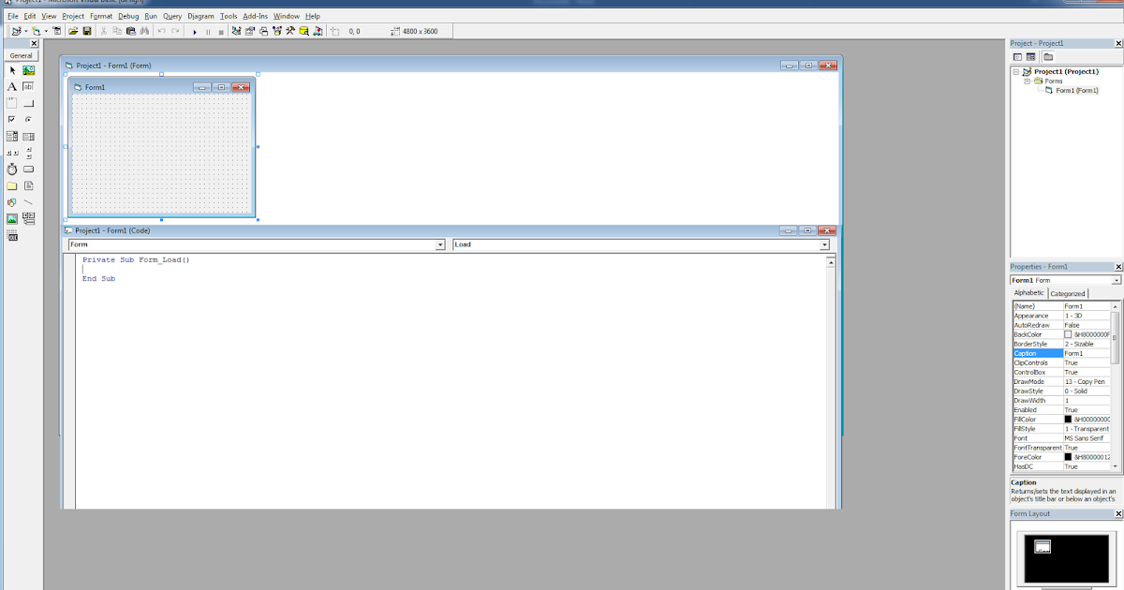
Task: Select the CommandButton control tool
Action: point(29,103)
